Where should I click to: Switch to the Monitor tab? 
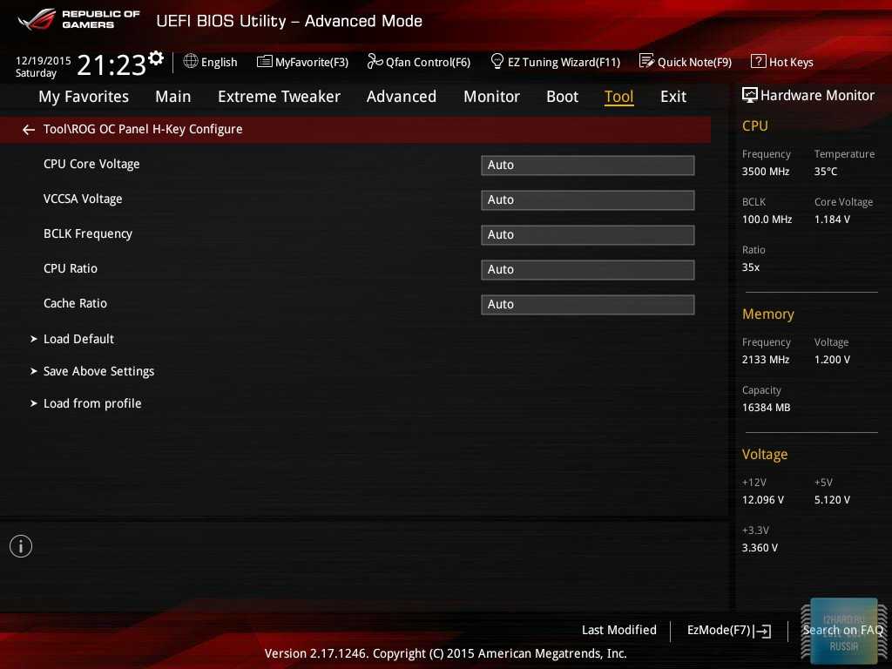click(x=491, y=97)
